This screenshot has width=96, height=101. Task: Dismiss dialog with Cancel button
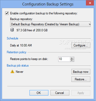[60, 93]
